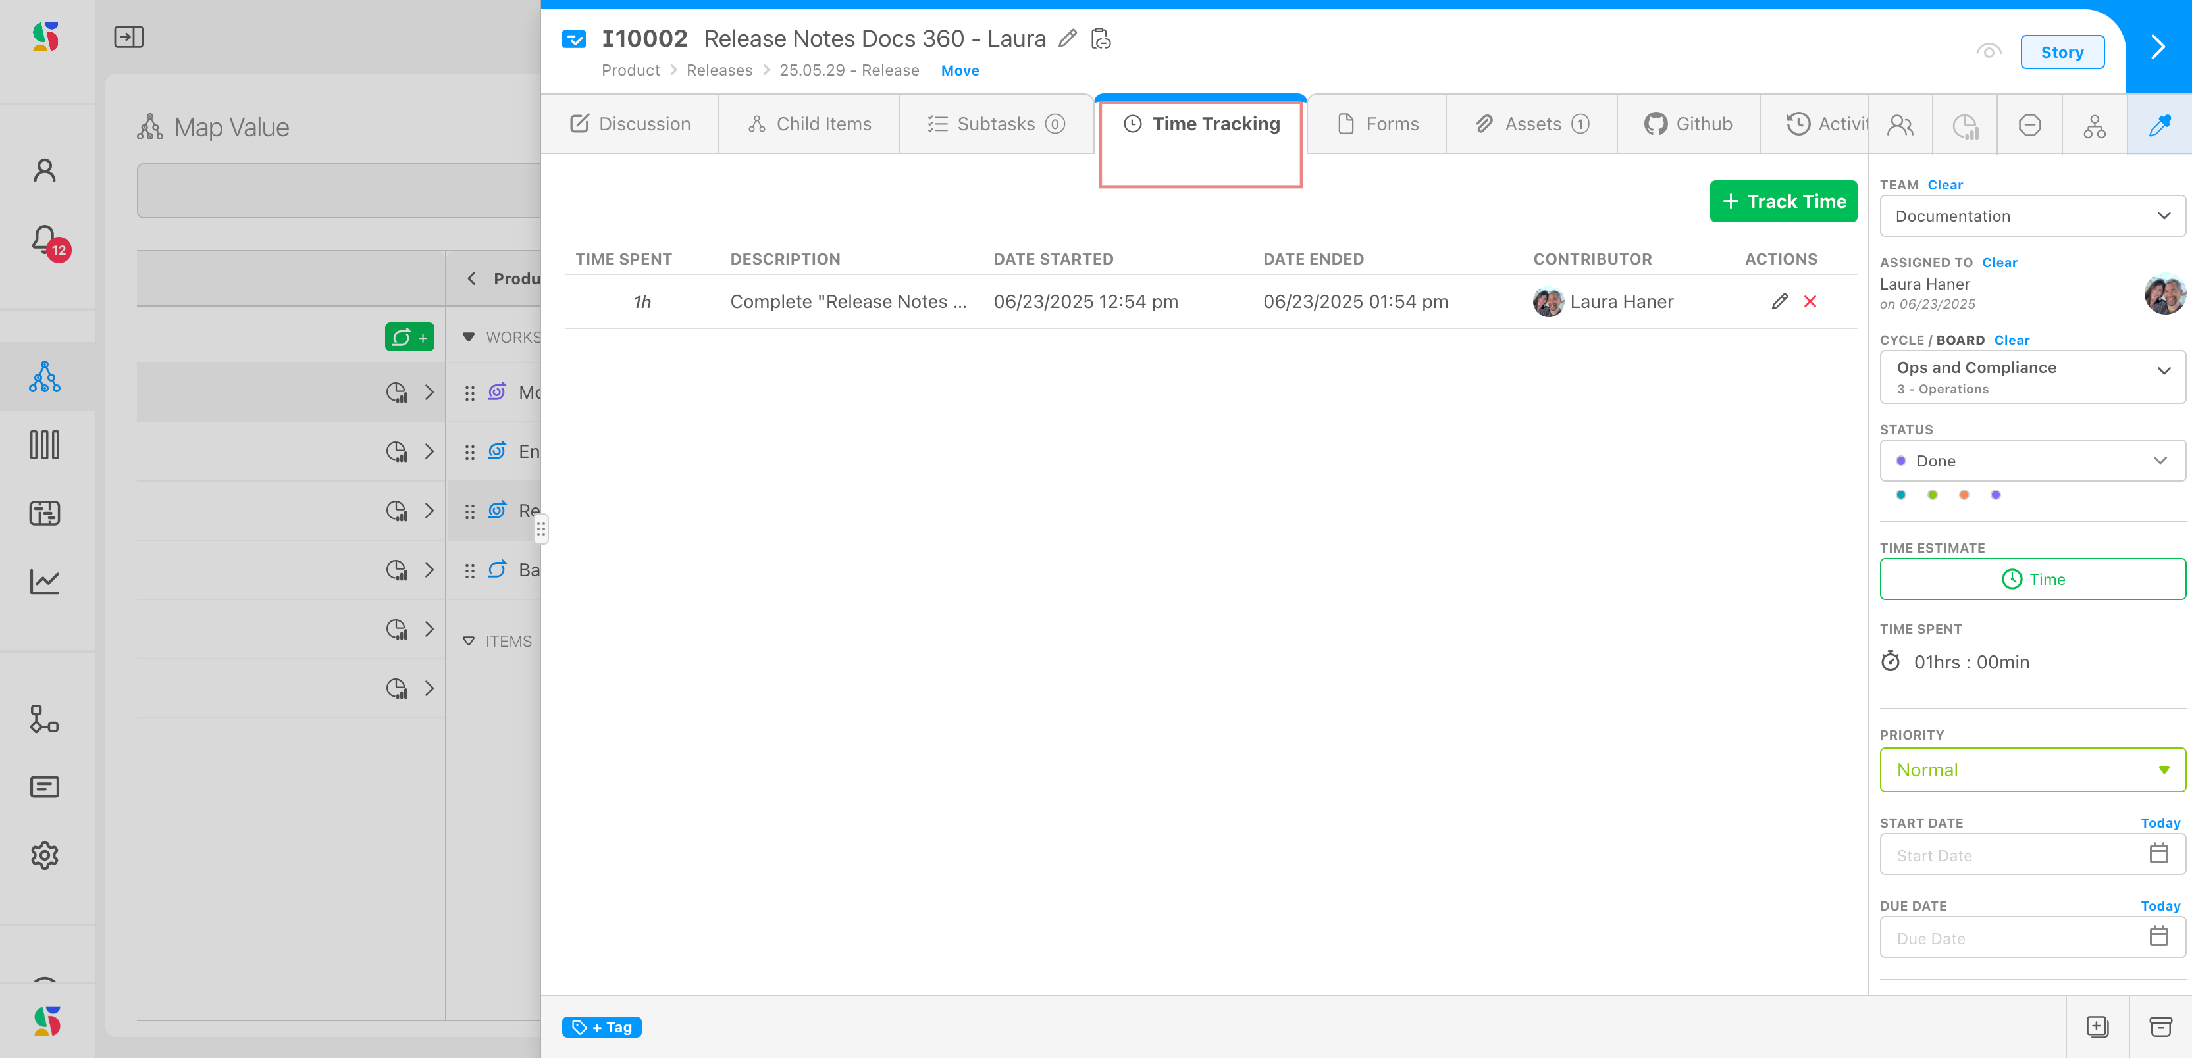2192x1058 pixels.
Task: Click the Move link in breadcrumb
Action: click(959, 70)
